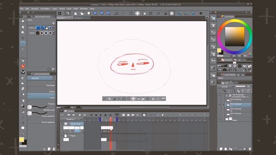The height and width of the screenshot is (155, 276).
Task: Select the Selection area marquee tool
Action: (23, 43)
